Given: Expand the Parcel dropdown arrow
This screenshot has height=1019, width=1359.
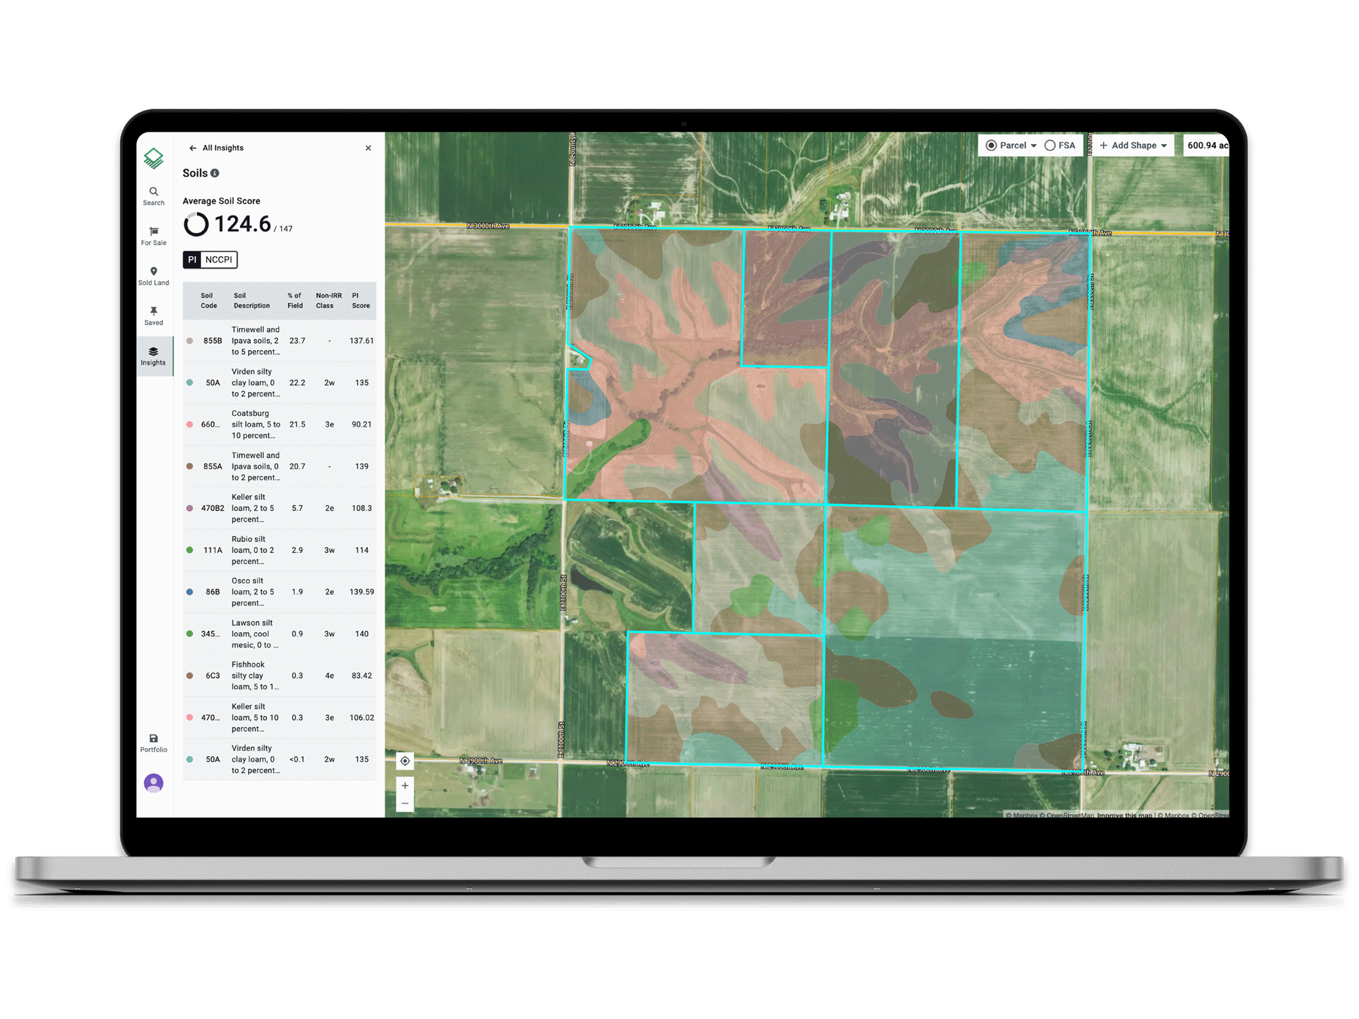Looking at the screenshot, I should 1034,146.
